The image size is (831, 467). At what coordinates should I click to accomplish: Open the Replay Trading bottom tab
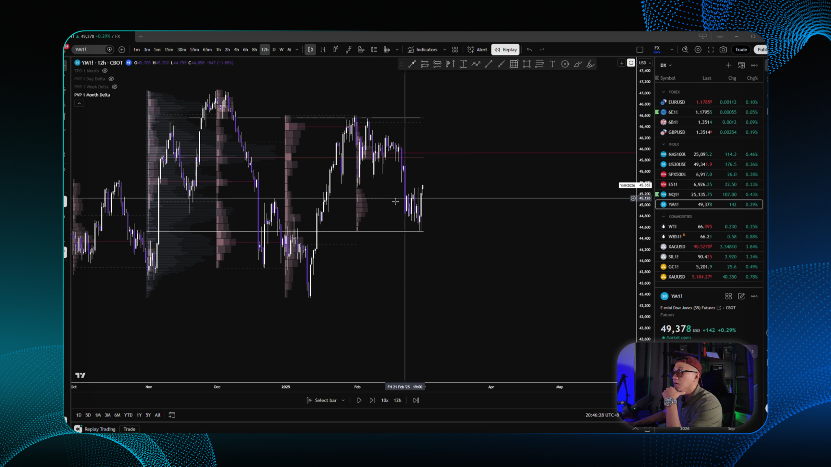click(100, 429)
